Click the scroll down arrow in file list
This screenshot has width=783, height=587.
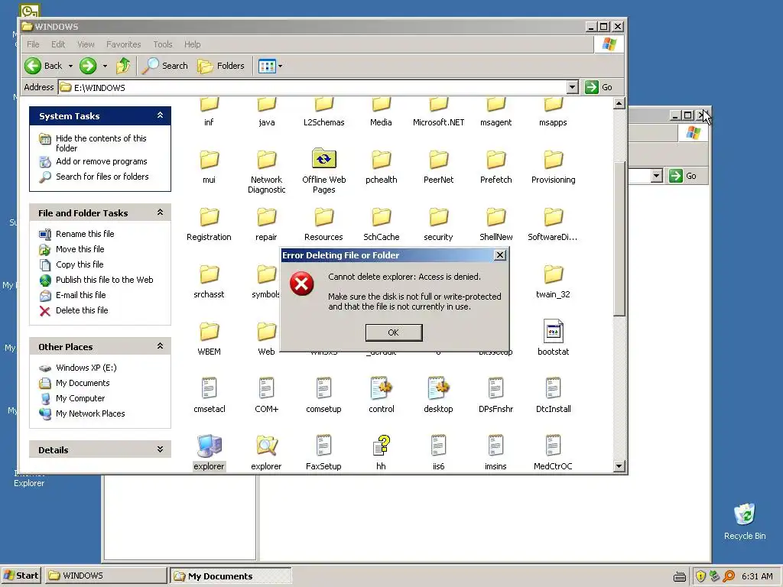[x=619, y=466]
